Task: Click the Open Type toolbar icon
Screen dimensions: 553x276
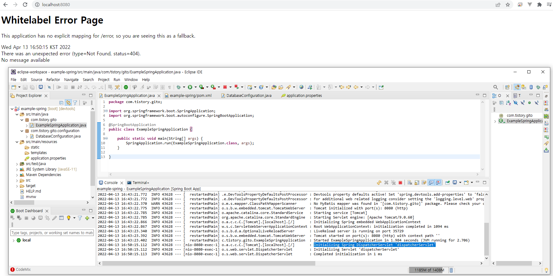Action: (274, 87)
